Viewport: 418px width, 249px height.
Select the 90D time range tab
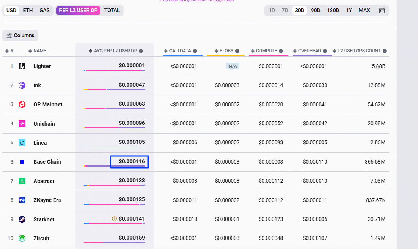pos(315,10)
